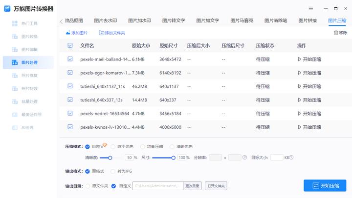Open the 照片修复 sidebar section
The height and width of the screenshot is (198, 352).
tap(25, 76)
